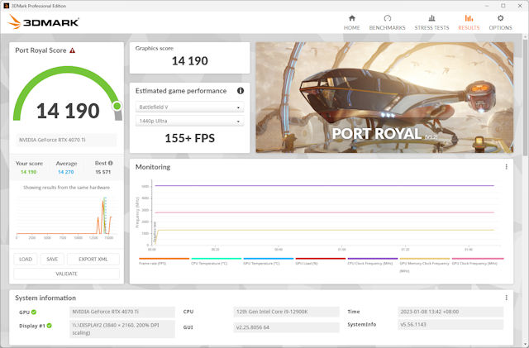Click the Graphics score value 14 190

tap(189, 61)
